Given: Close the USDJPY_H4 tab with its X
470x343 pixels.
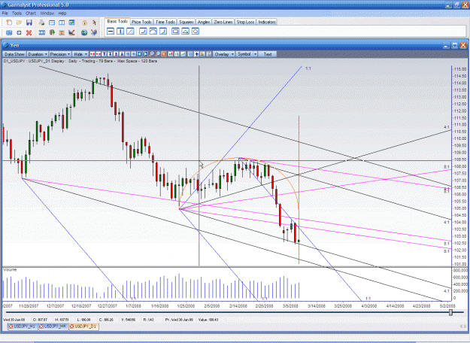Looking at the screenshot, I should [41, 326].
